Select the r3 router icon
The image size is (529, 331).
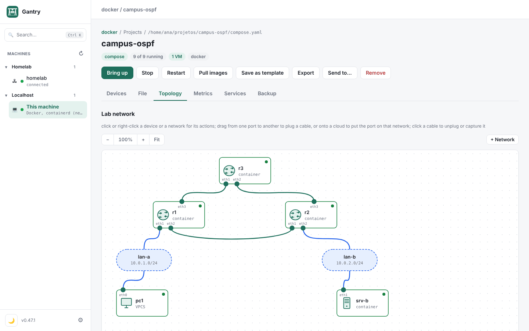pos(229,171)
